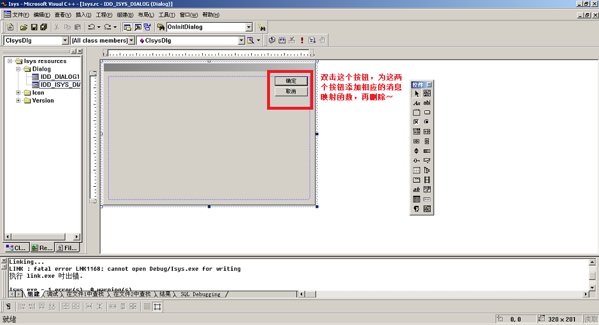Click the Save All icon
This screenshot has width=599, height=325.
(44, 27)
